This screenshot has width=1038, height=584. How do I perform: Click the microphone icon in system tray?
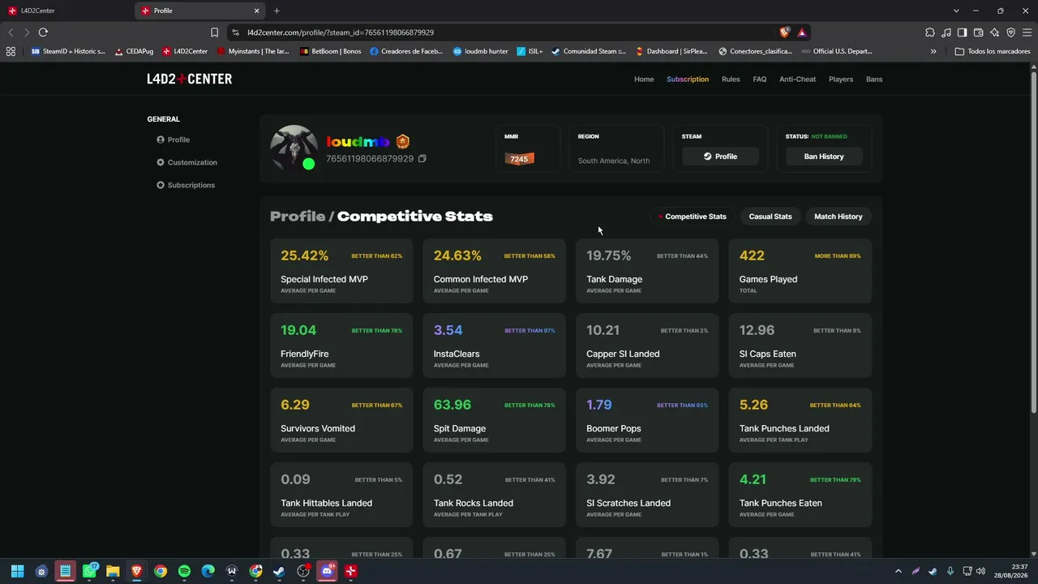click(950, 571)
